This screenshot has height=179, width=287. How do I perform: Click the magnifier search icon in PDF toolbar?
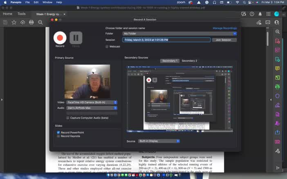tap(40, 22)
